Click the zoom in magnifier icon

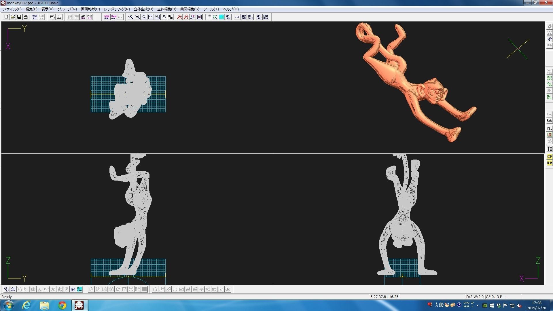click(131, 17)
